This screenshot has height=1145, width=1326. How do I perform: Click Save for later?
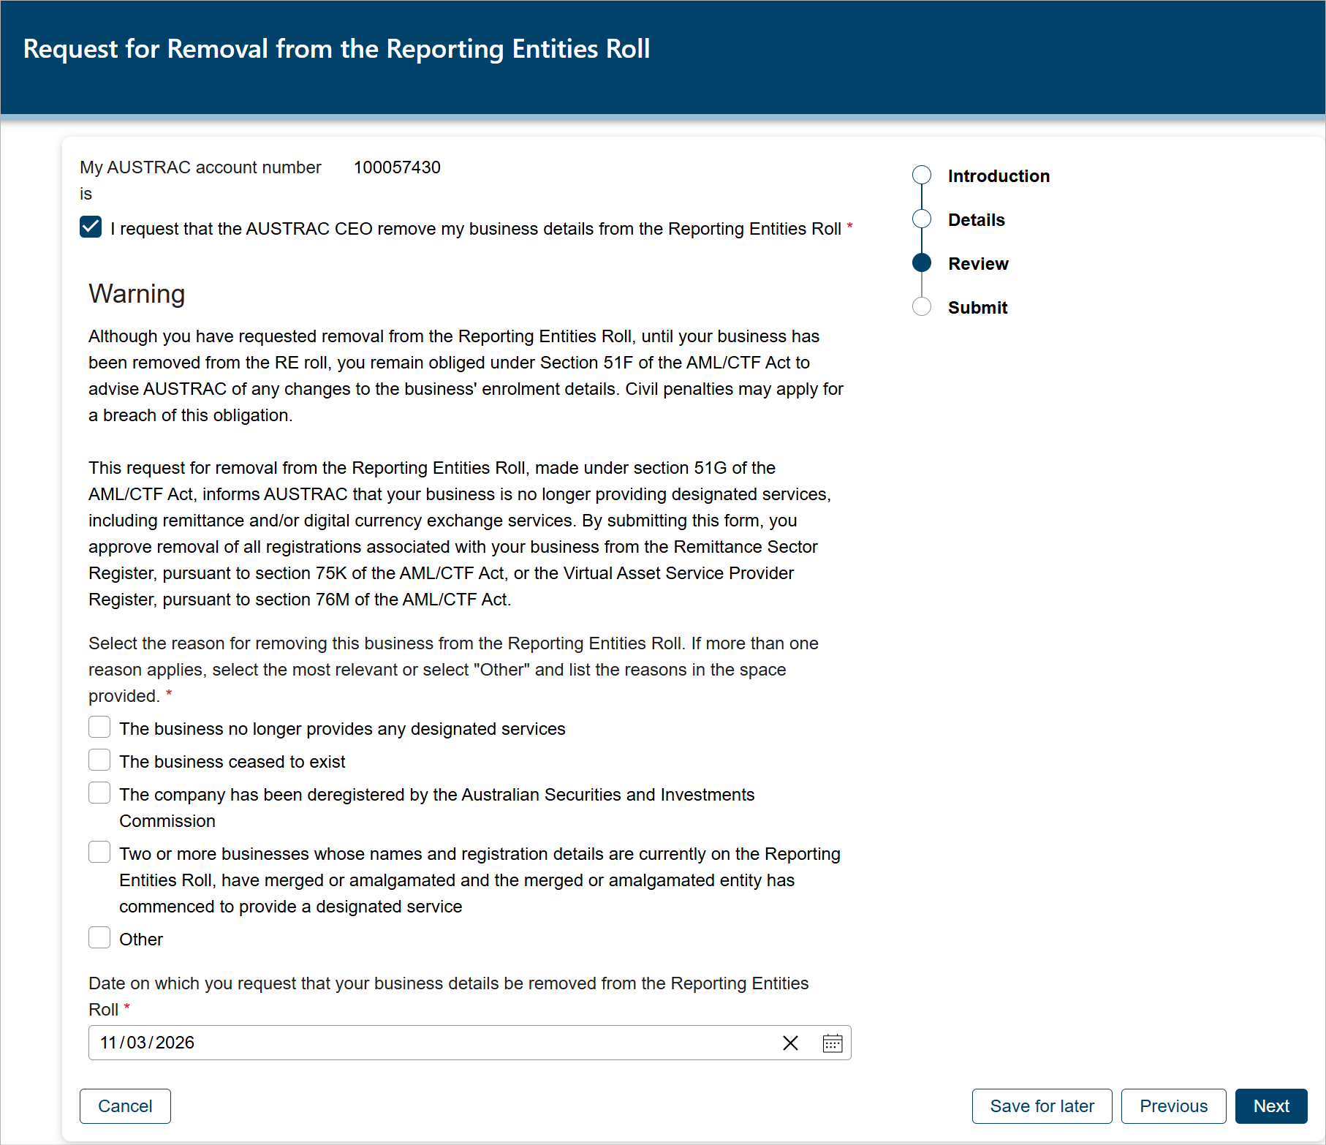point(1042,1106)
